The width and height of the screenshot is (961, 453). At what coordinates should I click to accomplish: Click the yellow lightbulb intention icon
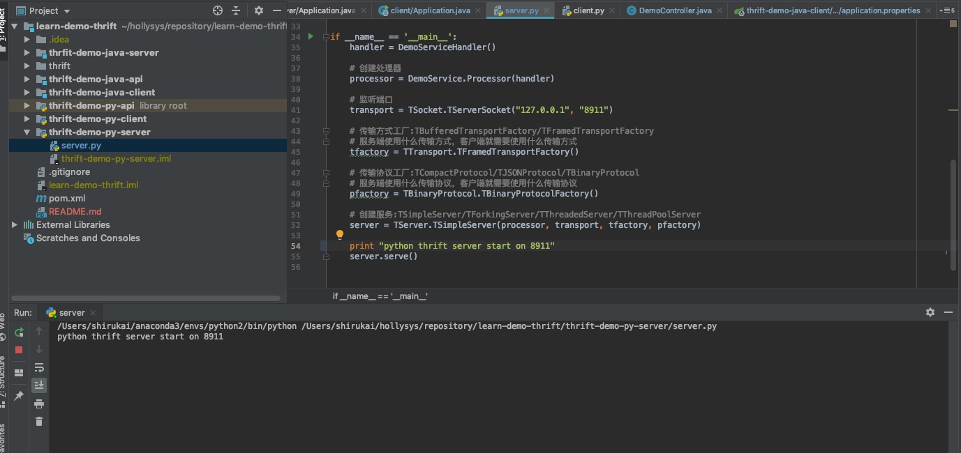click(x=340, y=235)
